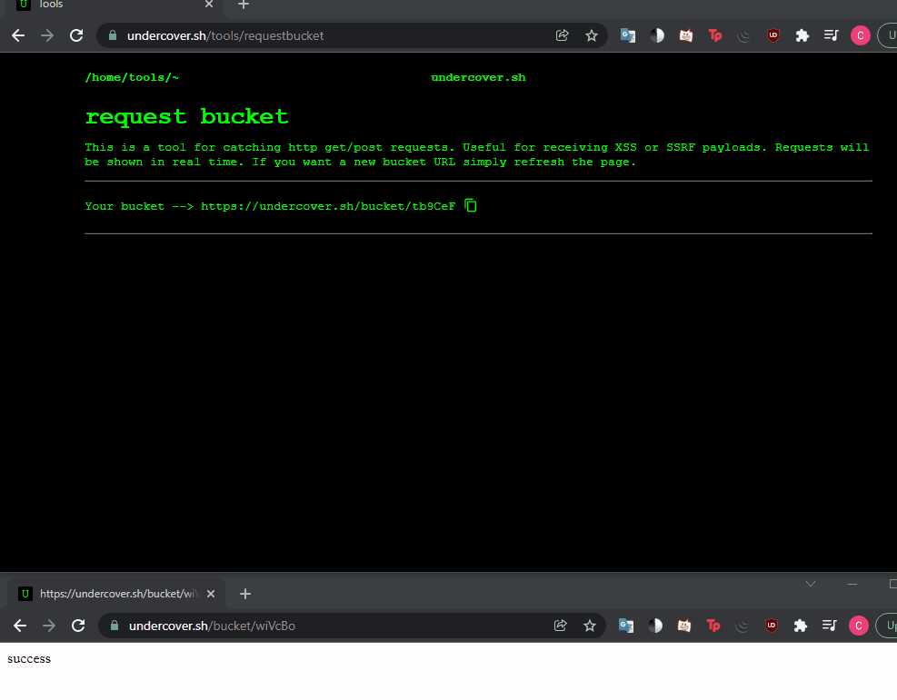Toggle dark mode half-circle extension in top window
The width and height of the screenshot is (897, 700).
click(x=657, y=35)
